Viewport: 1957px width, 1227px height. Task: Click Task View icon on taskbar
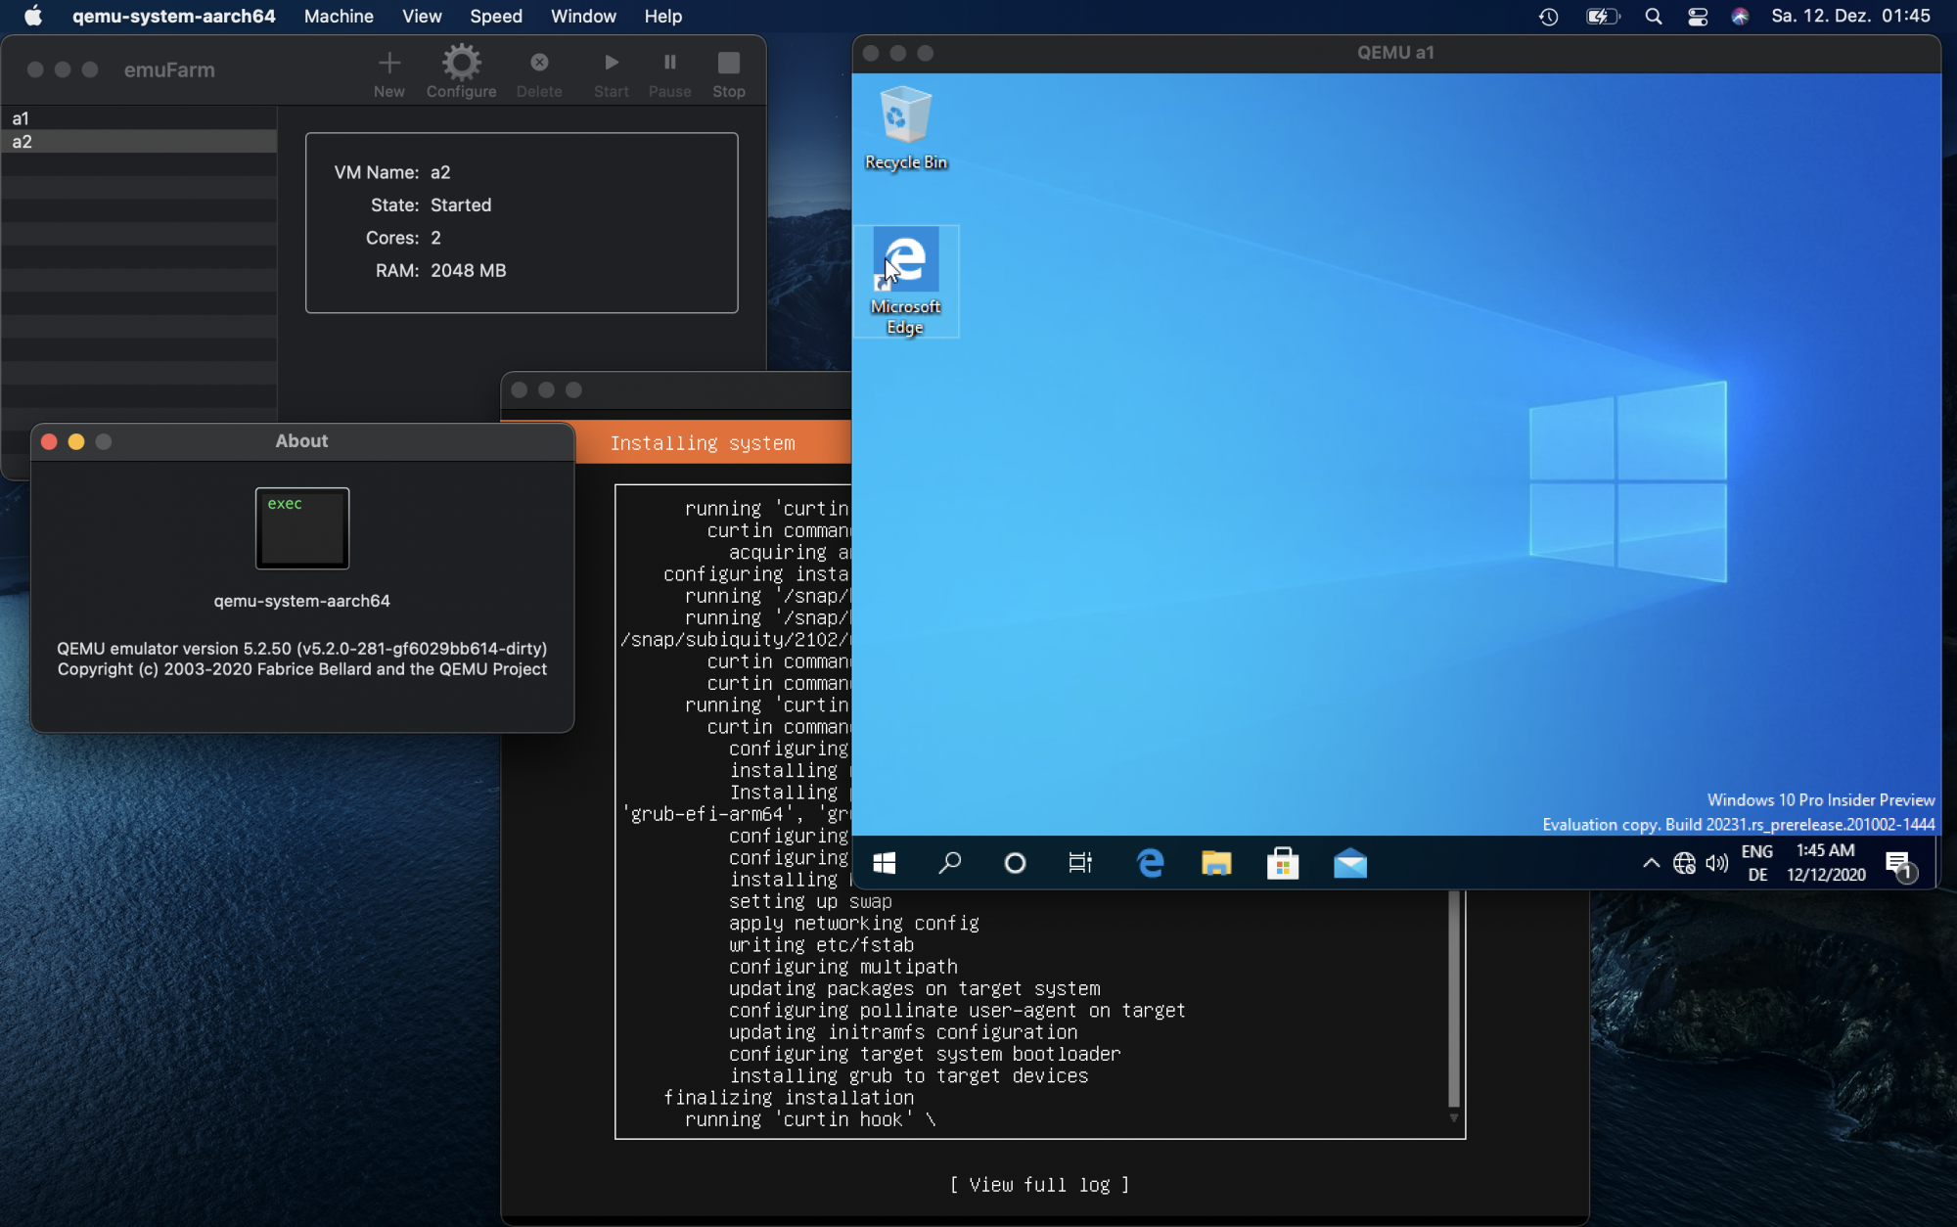(x=1080, y=863)
